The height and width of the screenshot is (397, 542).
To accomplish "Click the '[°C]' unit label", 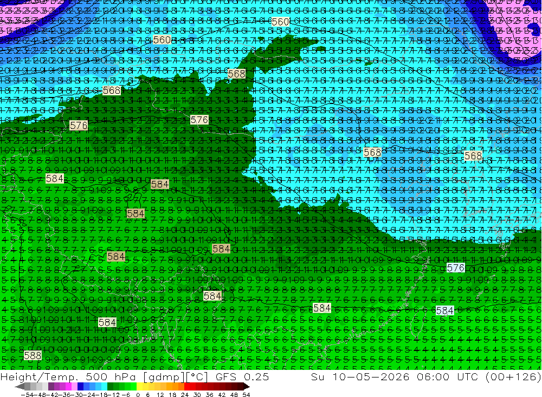I will click(x=197, y=377).
